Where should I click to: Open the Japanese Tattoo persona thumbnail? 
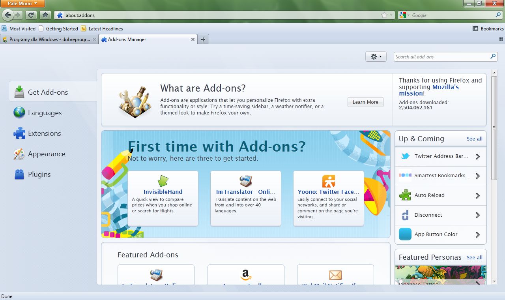[441, 275]
